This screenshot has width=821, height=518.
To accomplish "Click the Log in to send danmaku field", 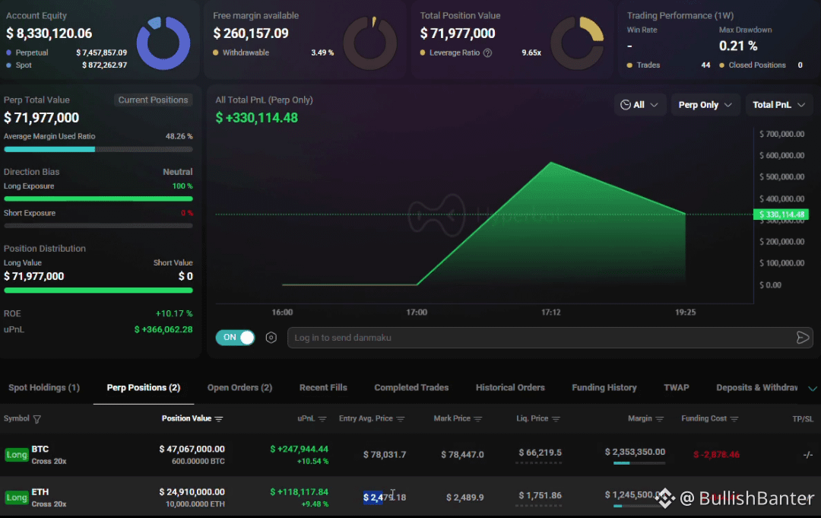I will point(542,338).
